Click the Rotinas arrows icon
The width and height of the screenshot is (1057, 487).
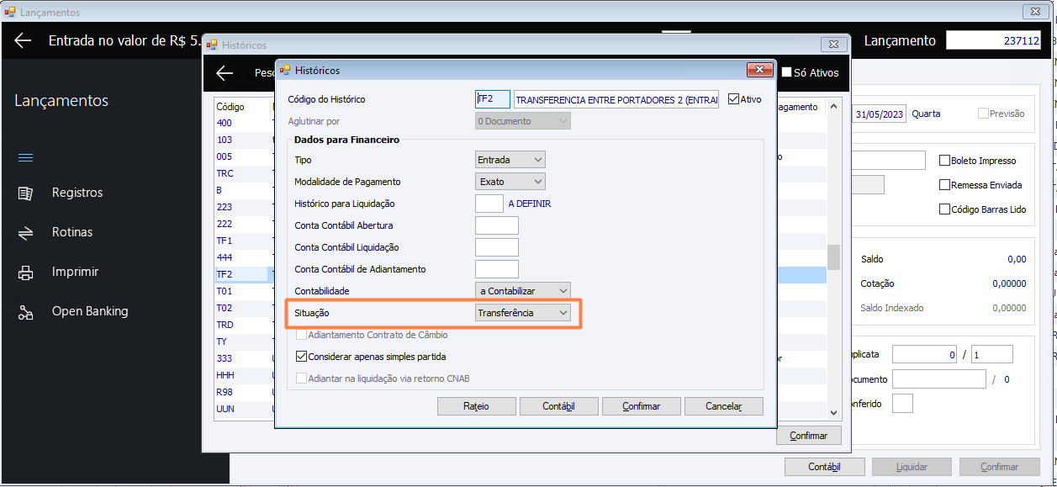25,233
